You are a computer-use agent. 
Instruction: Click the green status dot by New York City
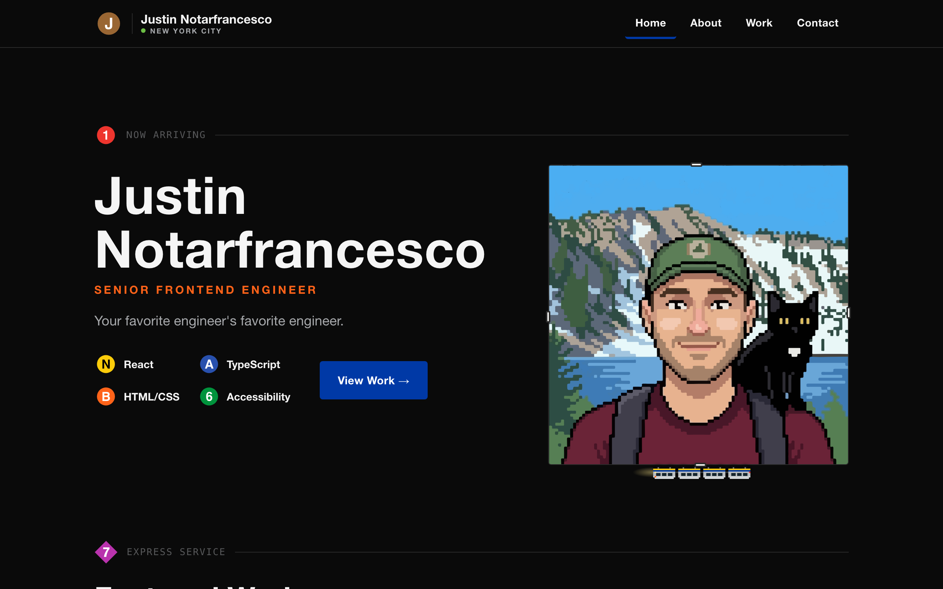pyautogui.click(x=143, y=31)
